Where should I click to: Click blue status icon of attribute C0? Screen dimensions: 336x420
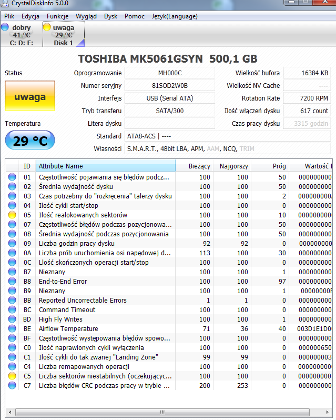pos(12,347)
